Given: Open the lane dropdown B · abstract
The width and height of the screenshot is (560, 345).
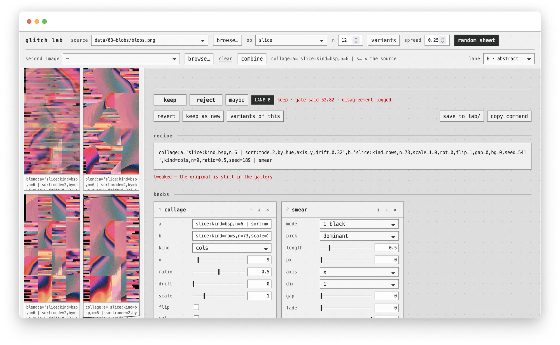Looking at the screenshot, I should pos(509,59).
